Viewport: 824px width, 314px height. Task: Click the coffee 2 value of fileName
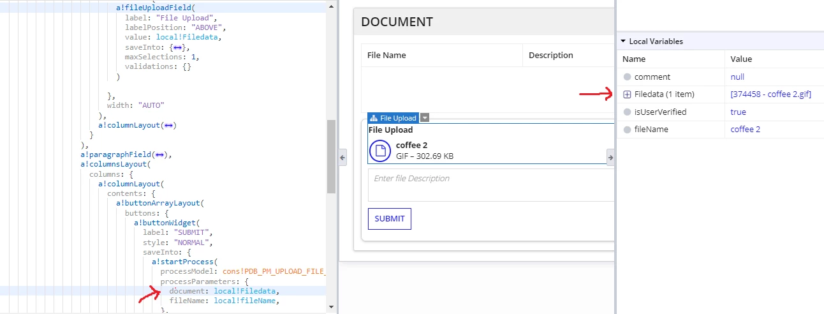(746, 129)
